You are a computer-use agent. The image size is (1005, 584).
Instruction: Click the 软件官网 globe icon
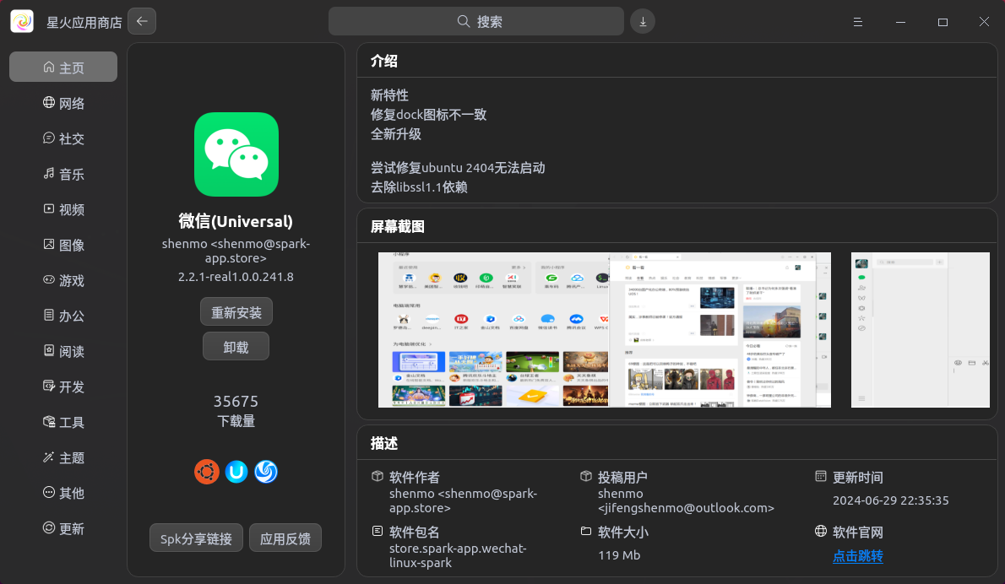click(x=820, y=532)
